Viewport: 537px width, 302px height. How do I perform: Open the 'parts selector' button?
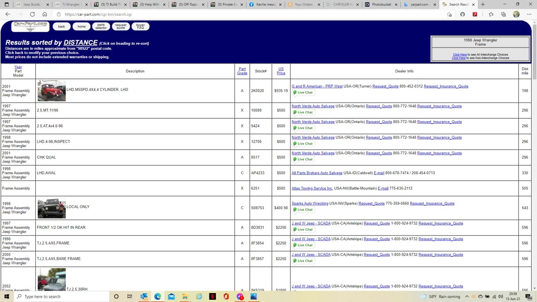point(101,27)
